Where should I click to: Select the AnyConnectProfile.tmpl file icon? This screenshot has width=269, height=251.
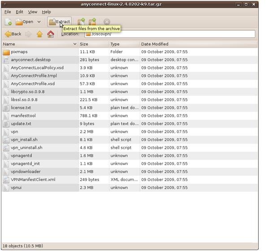(6, 76)
